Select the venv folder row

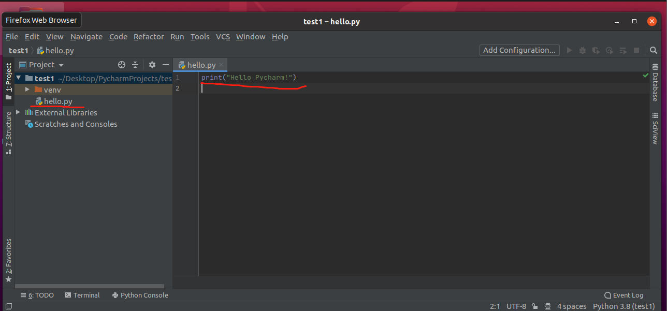[93, 90]
